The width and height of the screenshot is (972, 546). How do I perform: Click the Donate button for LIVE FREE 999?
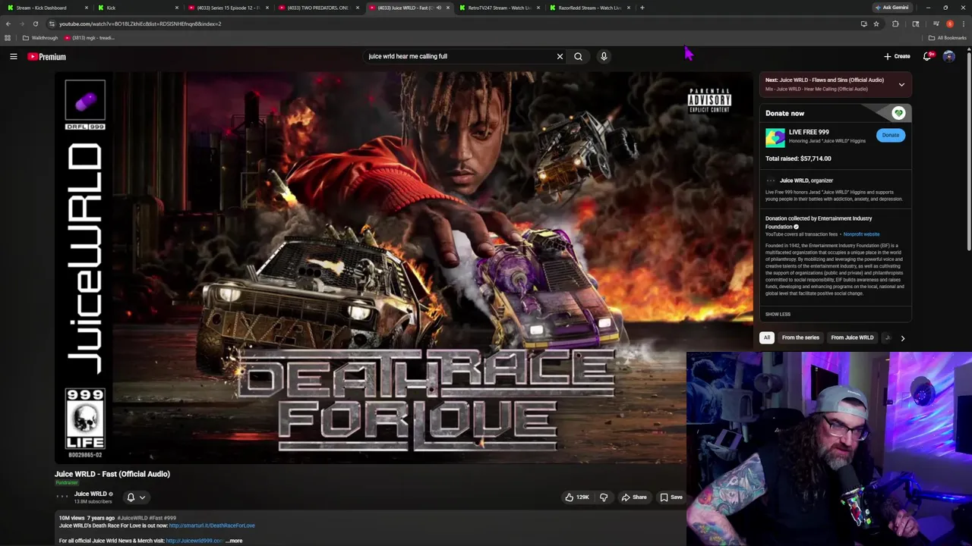890,135
